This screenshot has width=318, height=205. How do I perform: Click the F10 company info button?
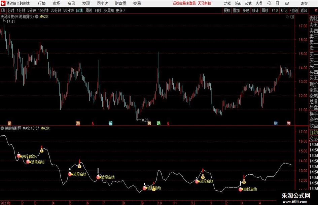pyautogui.click(x=275, y=10)
